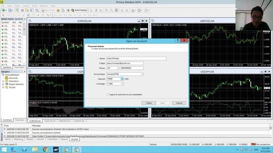Screen dimensions: 273x153
Task: Switch chart to line chart icon
Action: [101, 10]
